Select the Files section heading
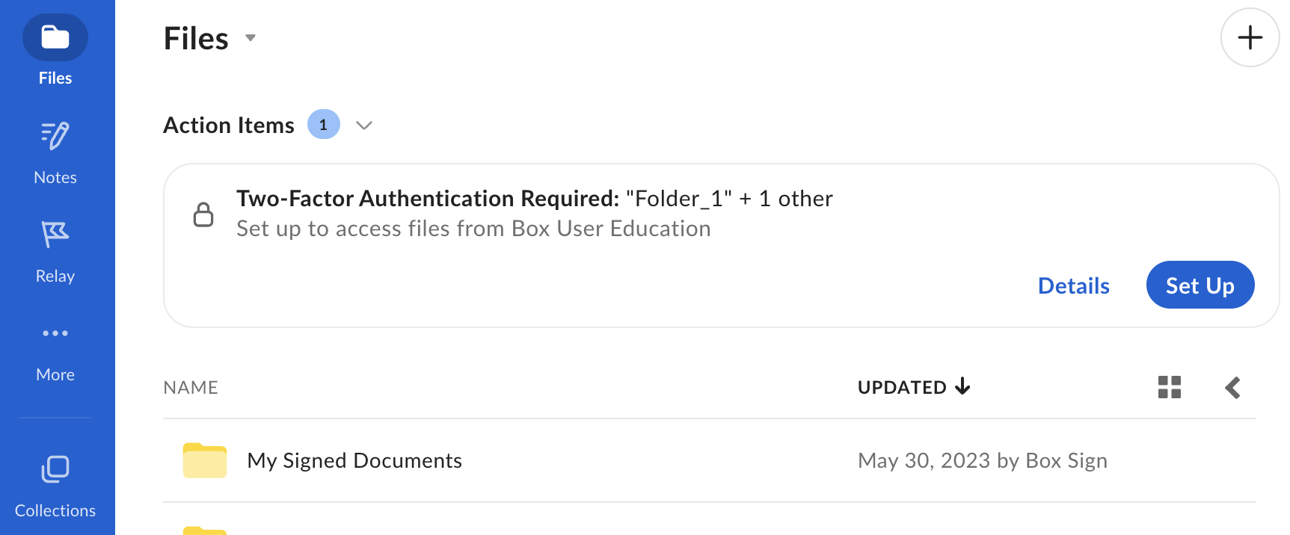The width and height of the screenshot is (1290, 535). [194, 37]
